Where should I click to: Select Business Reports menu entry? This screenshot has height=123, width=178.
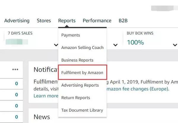point(77,60)
